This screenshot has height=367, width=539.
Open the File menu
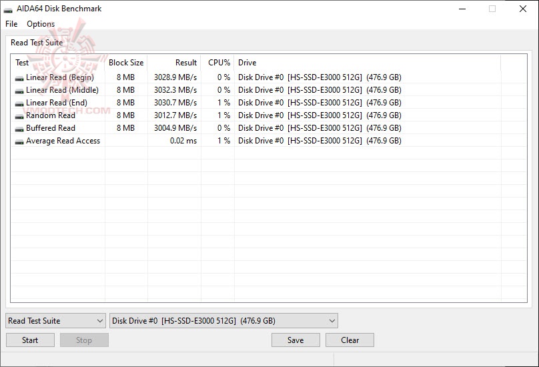click(x=11, y=24)
